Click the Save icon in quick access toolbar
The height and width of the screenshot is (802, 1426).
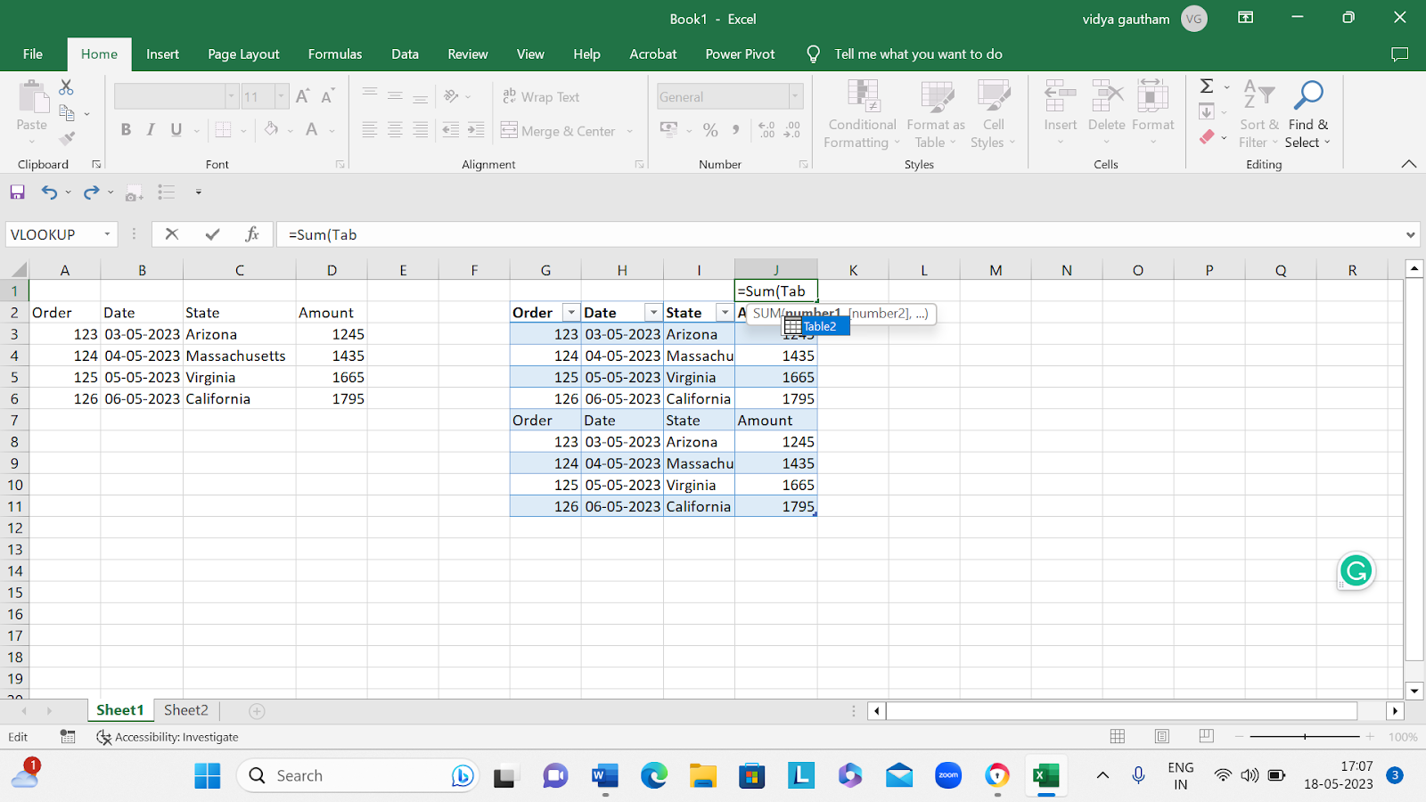(x=17, y=192)
